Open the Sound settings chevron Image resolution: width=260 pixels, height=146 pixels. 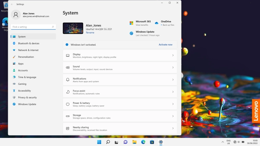(173, 68)
